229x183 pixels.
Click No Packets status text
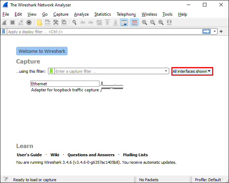[x=149, y=180]
